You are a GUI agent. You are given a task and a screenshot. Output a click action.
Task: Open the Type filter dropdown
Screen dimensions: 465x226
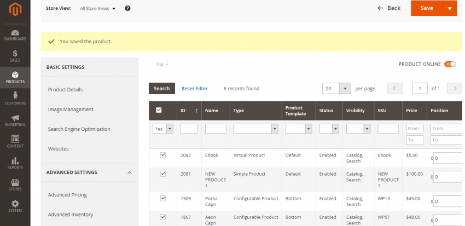pos(255,129)
